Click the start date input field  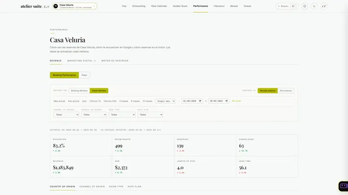(x=192, y=101)
